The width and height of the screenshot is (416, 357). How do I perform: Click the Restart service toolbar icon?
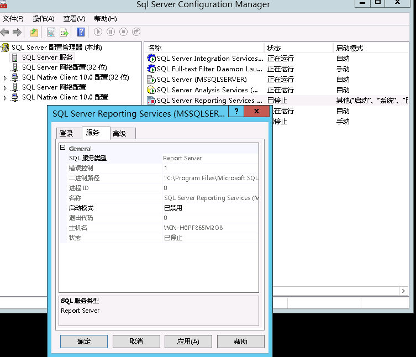coord(136,32)
